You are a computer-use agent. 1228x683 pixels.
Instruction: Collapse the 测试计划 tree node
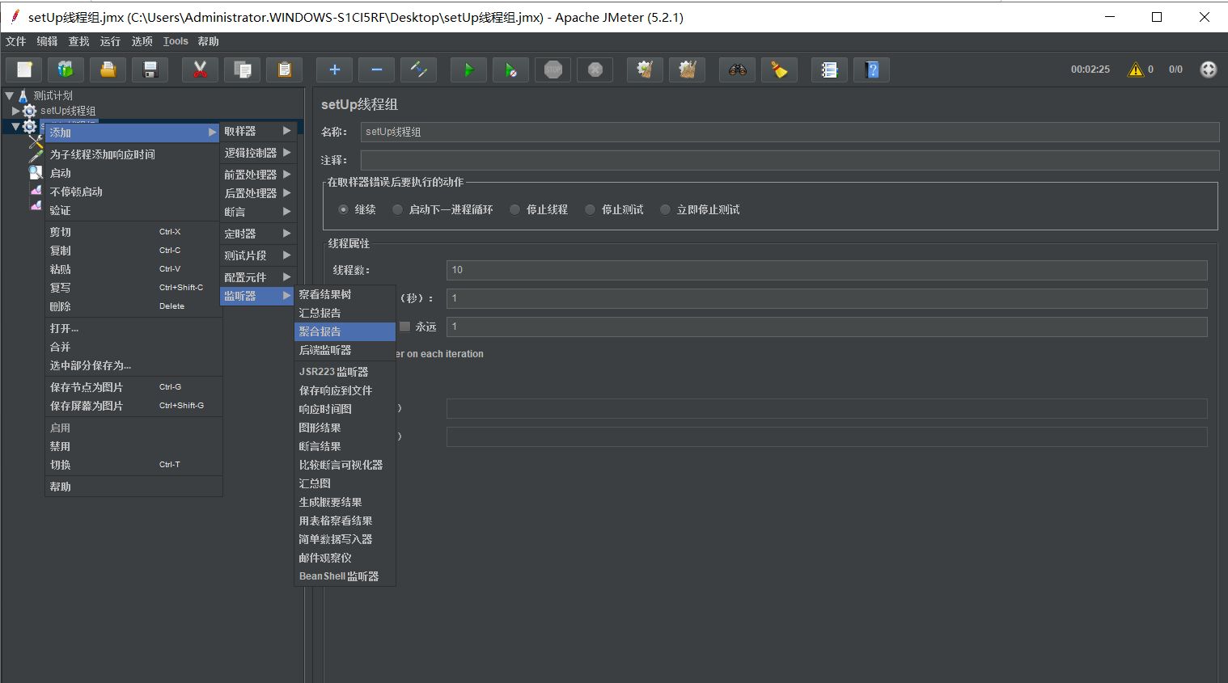click(9, 95)
